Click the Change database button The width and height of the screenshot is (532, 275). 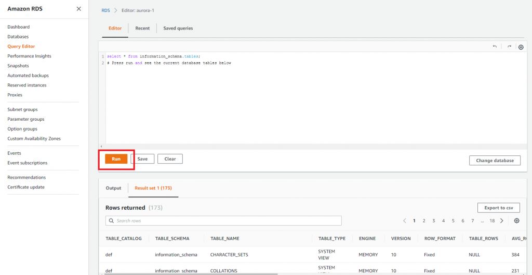(x=495, y=161)
